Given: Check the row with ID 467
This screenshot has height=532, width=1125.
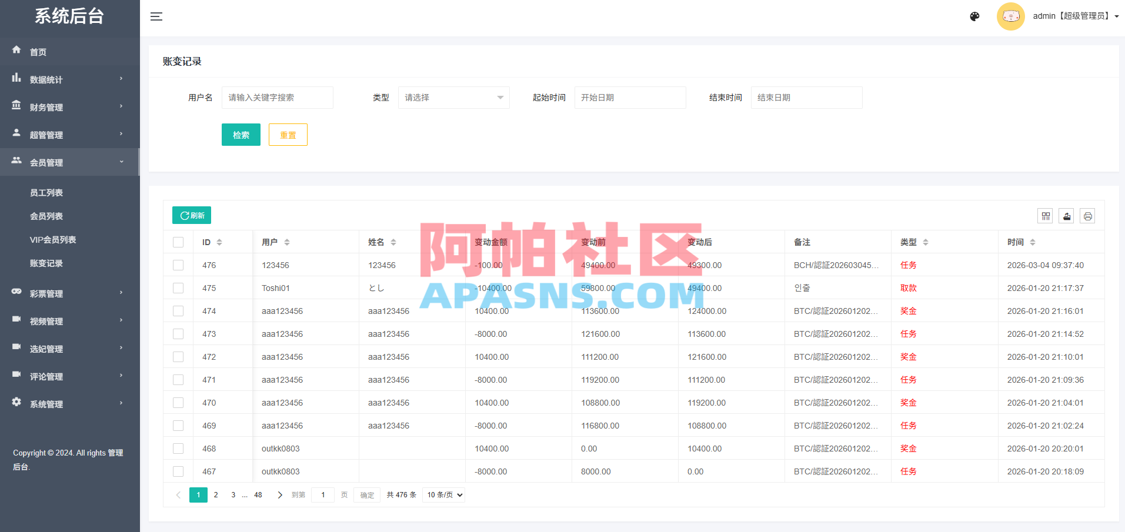Looking at the screenshot, I should click(178, 471).
